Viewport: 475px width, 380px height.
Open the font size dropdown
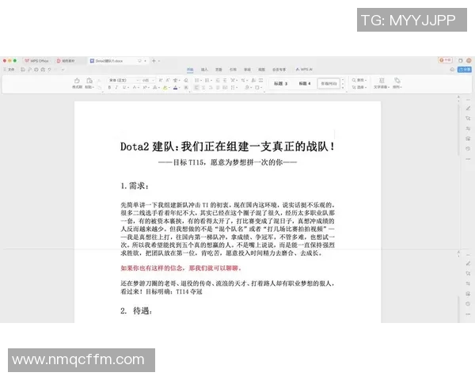pyautogui.click(x=154, y=80)
